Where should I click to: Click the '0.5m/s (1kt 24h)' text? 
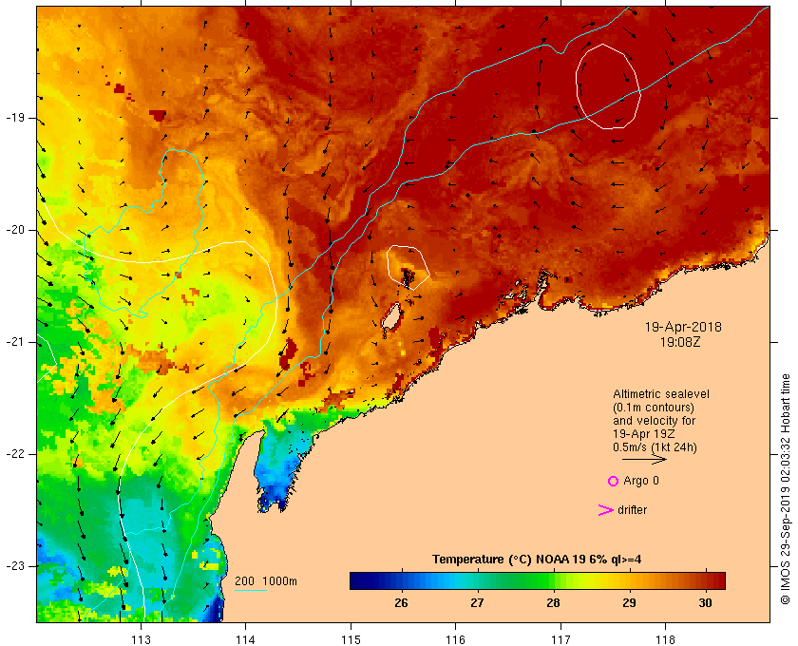click(655, 447)
